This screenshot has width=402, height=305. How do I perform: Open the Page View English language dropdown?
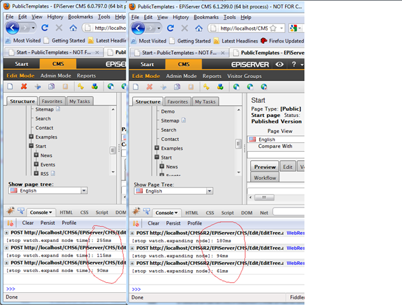click(x=276, y=139)
